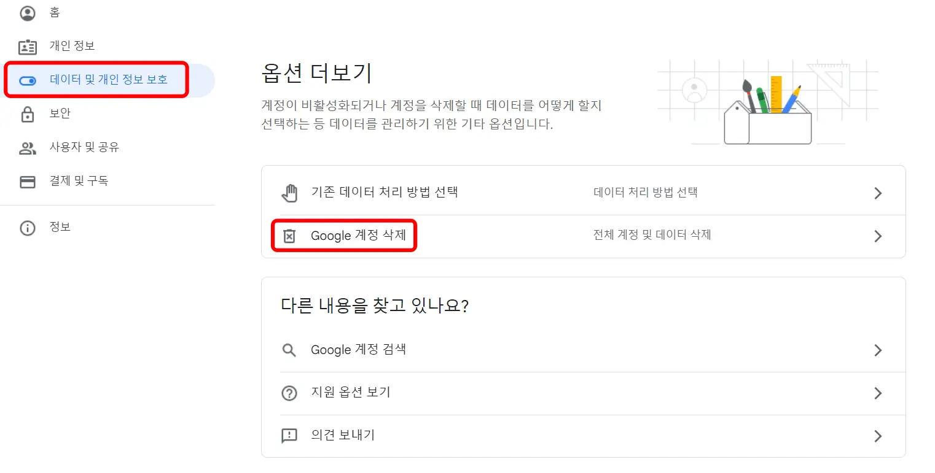The width and height of the screenshot is (935, 473).
Task: Click the 정보 info icon
Action: [x=28, y=226]
